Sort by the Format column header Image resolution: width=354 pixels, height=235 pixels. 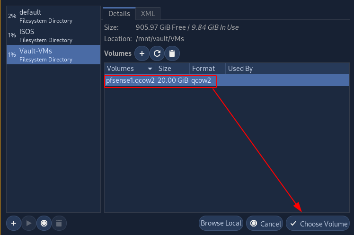[x=207, y=69]
